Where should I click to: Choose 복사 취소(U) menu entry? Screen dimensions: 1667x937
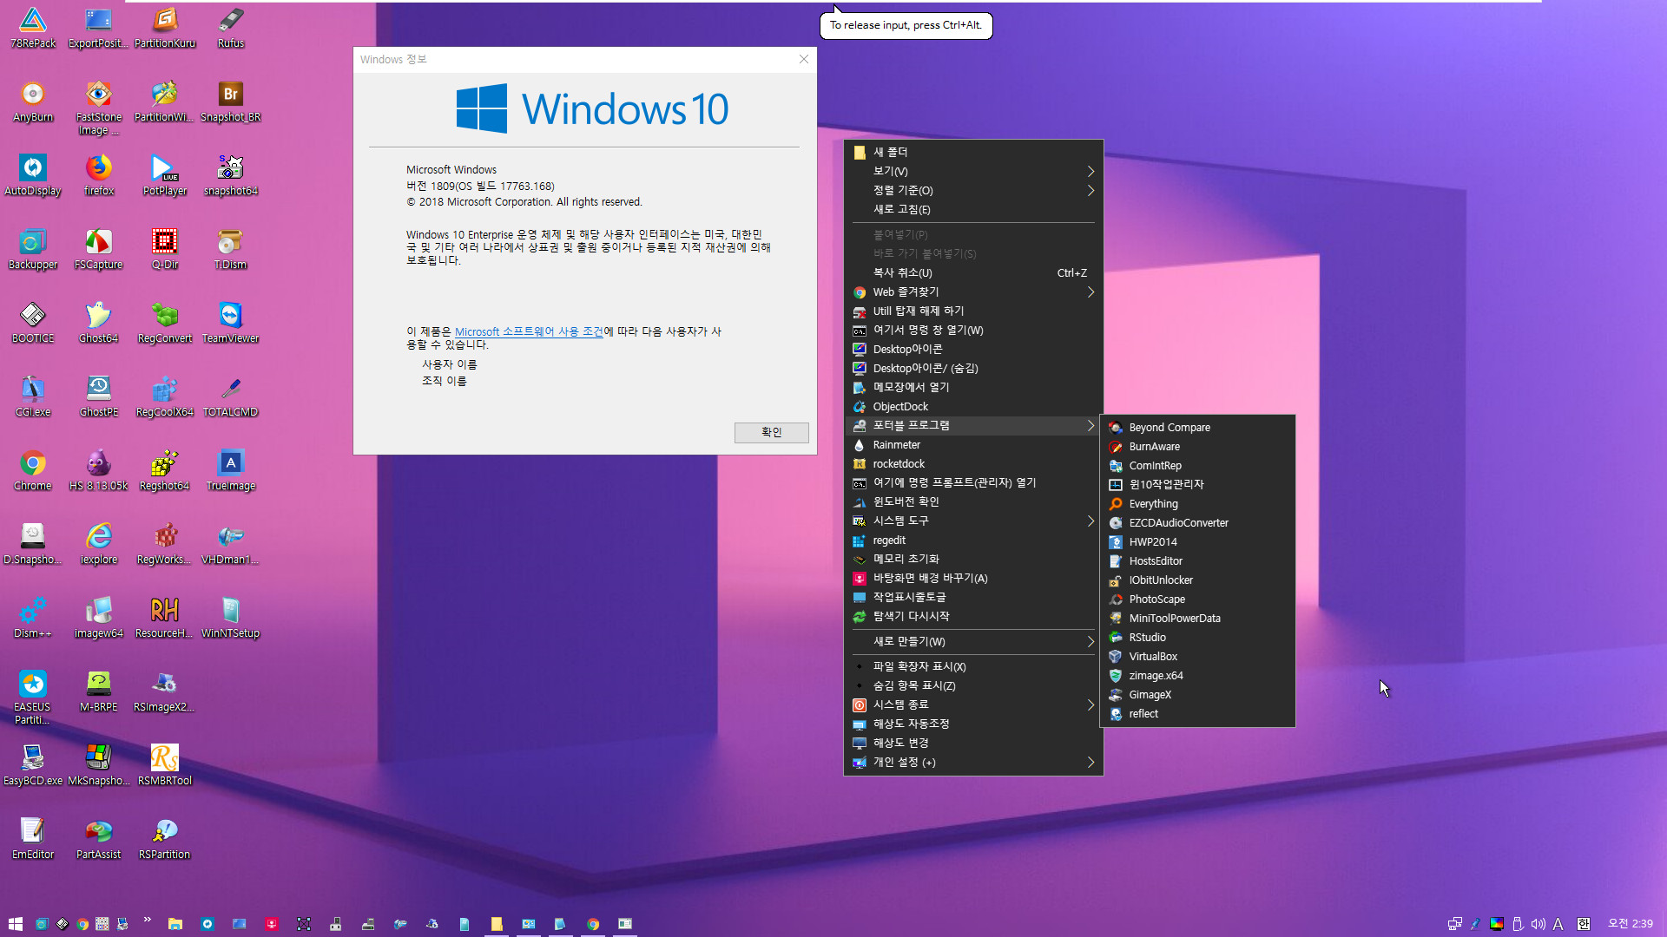(x=973, y=272)
